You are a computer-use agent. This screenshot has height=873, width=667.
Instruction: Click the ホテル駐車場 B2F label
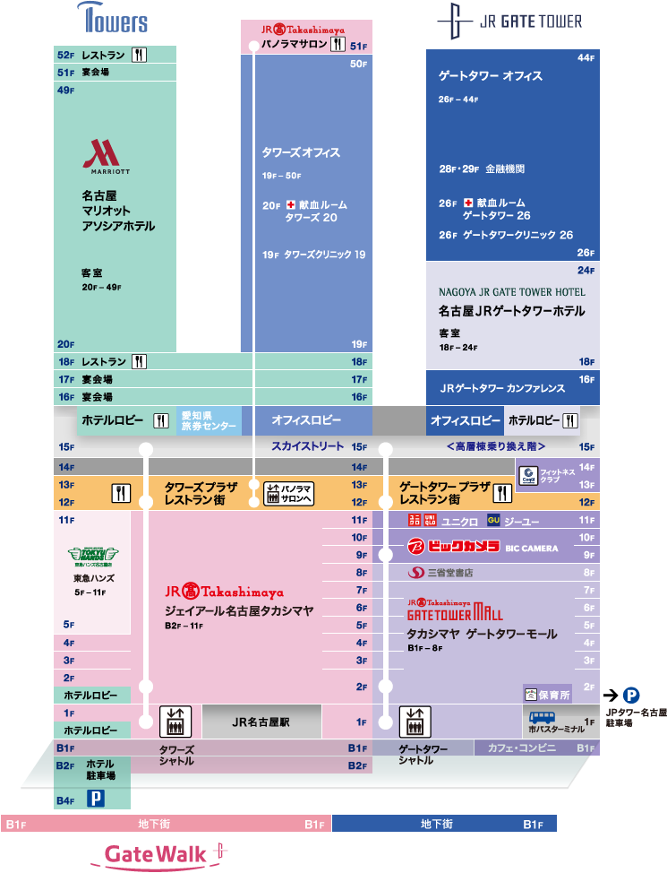point(100,770)
